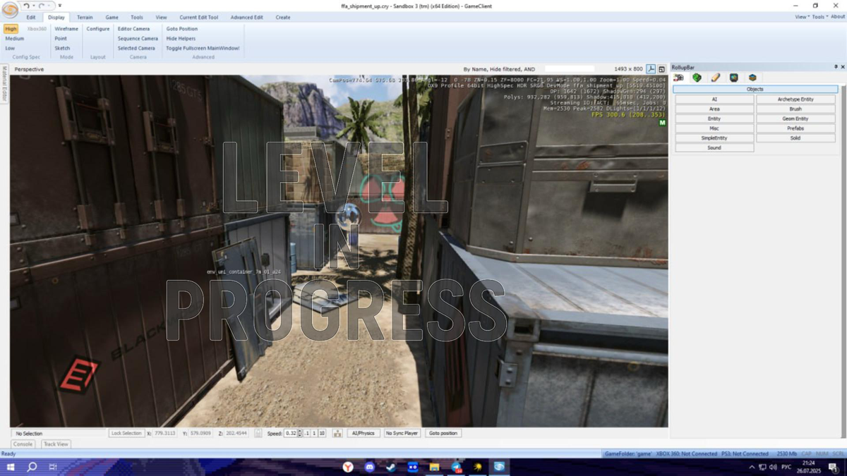
Task: Collapse the Objects rollup header
Action: click(755, 90)
